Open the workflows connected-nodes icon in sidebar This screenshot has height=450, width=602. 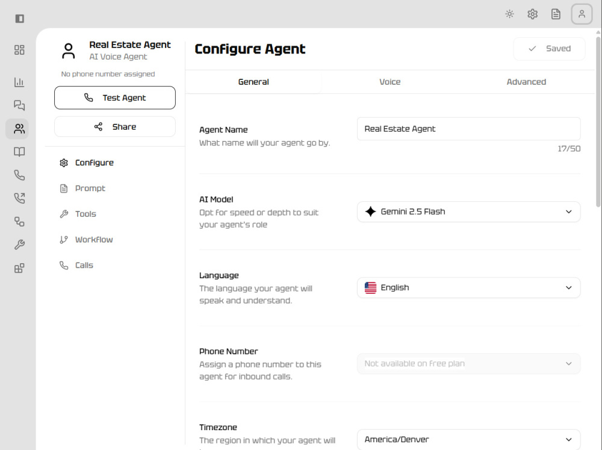click(x=19, y=222)
